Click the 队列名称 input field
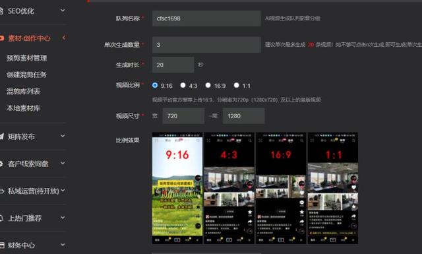The image size is (422, 254). (x=206, y=18)
